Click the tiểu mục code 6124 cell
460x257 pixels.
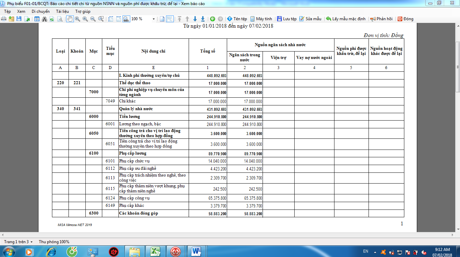(110, 198)
